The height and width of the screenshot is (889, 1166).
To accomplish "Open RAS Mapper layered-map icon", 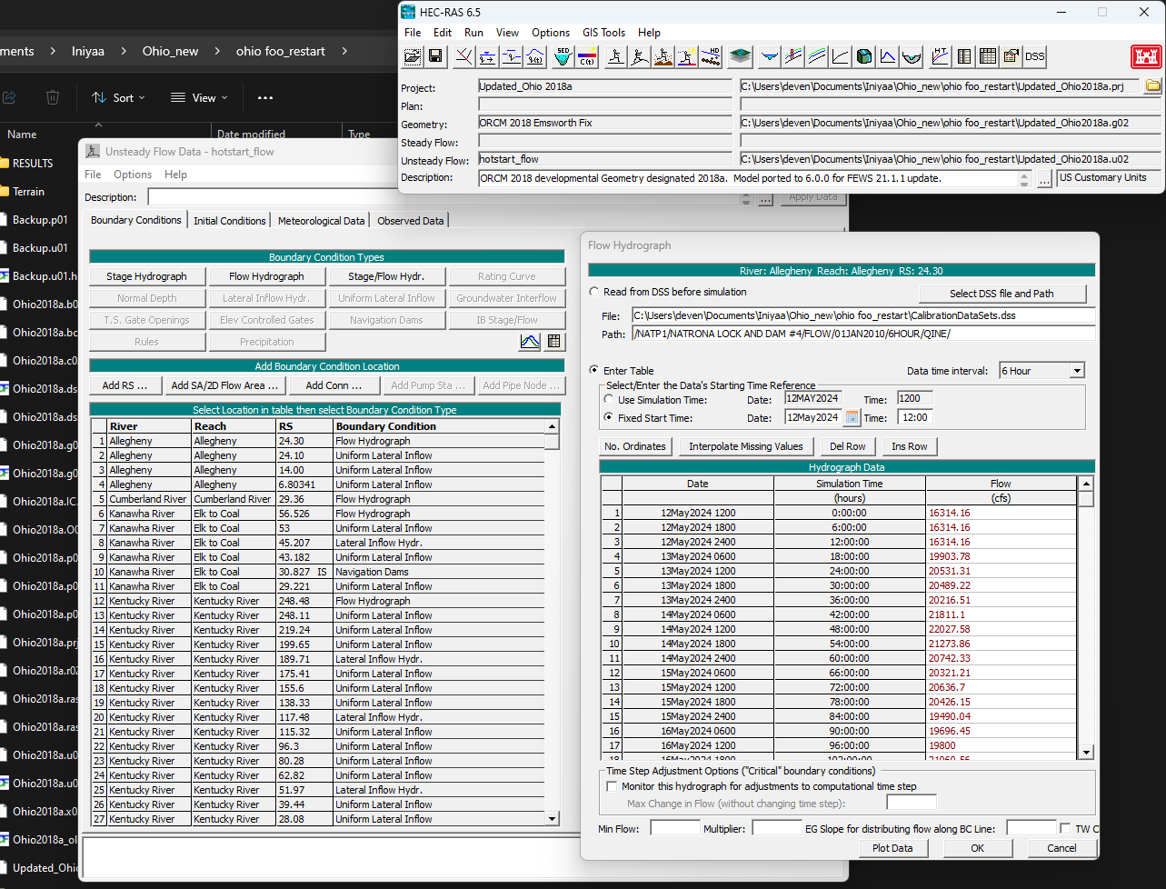I will (741, 56).
